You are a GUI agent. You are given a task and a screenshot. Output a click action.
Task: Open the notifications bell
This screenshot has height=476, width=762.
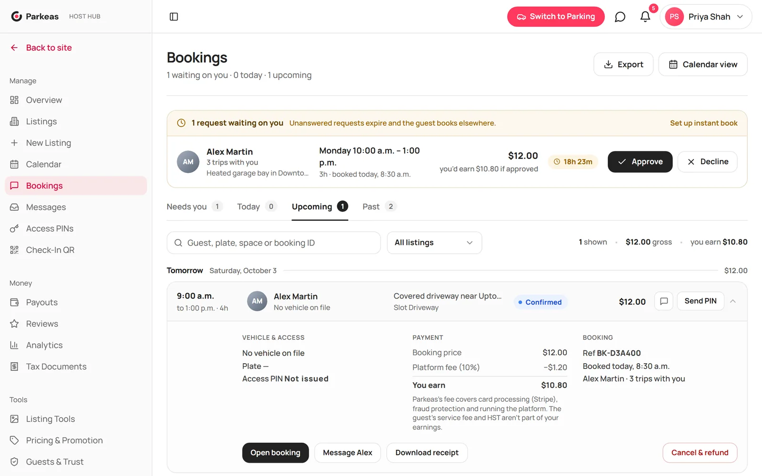coord(645,17)
